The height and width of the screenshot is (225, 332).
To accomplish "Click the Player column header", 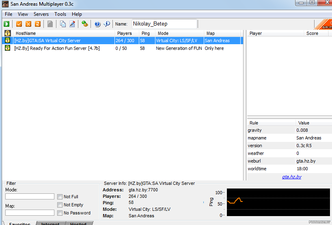I will click(x=275, y=33).
